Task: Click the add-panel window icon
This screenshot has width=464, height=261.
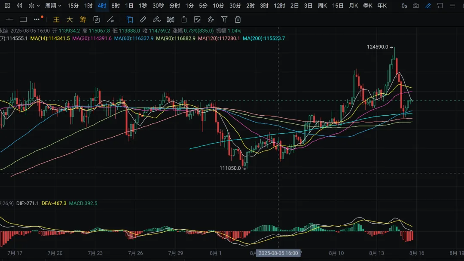Action: click(440, 6)
